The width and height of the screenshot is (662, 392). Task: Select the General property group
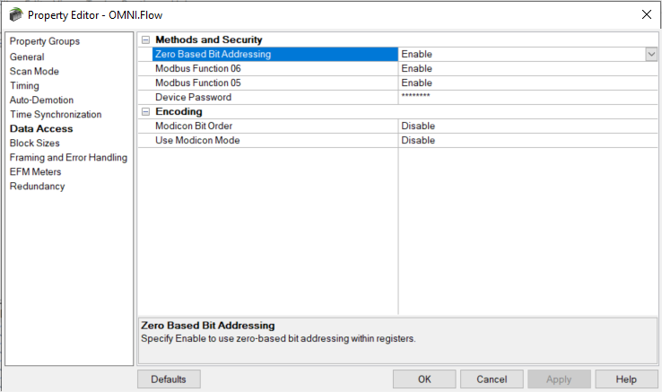(x=27, y=57)
